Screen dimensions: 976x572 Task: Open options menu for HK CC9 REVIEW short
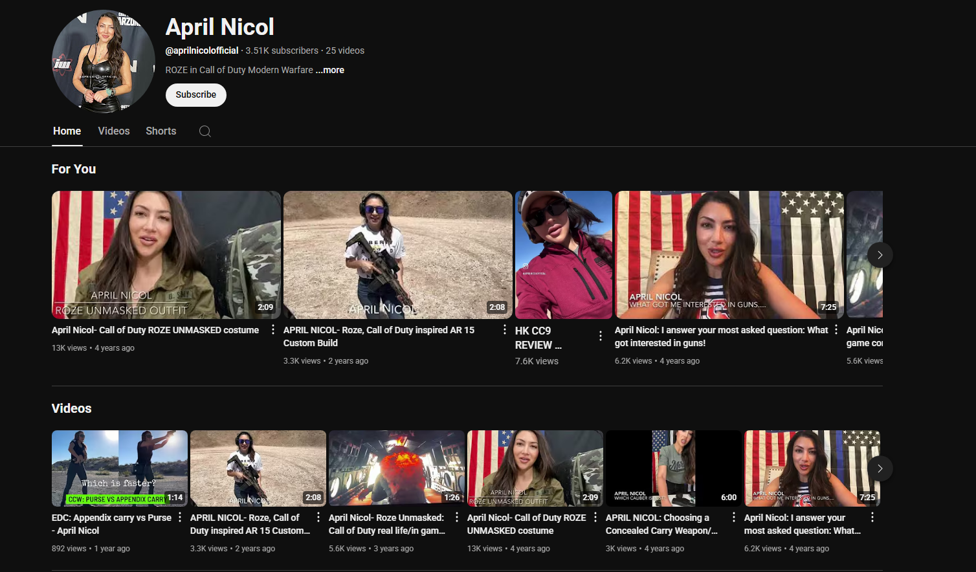(601, 336)
